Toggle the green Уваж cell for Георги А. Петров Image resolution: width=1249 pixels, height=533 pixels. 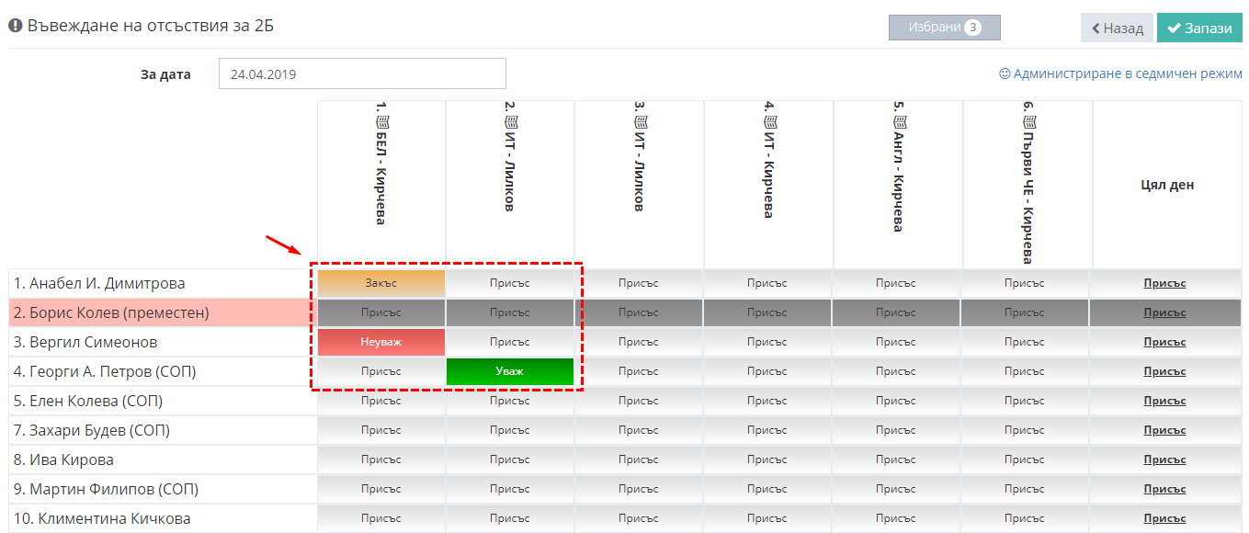(509, 371)
